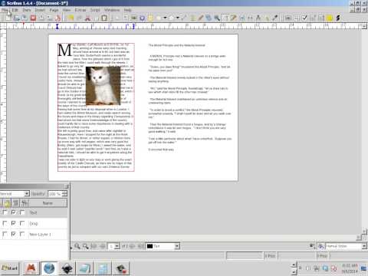Toggle lock checkbox for Drop layer
The image size is (368, 276).
click(x=5, y=223)
